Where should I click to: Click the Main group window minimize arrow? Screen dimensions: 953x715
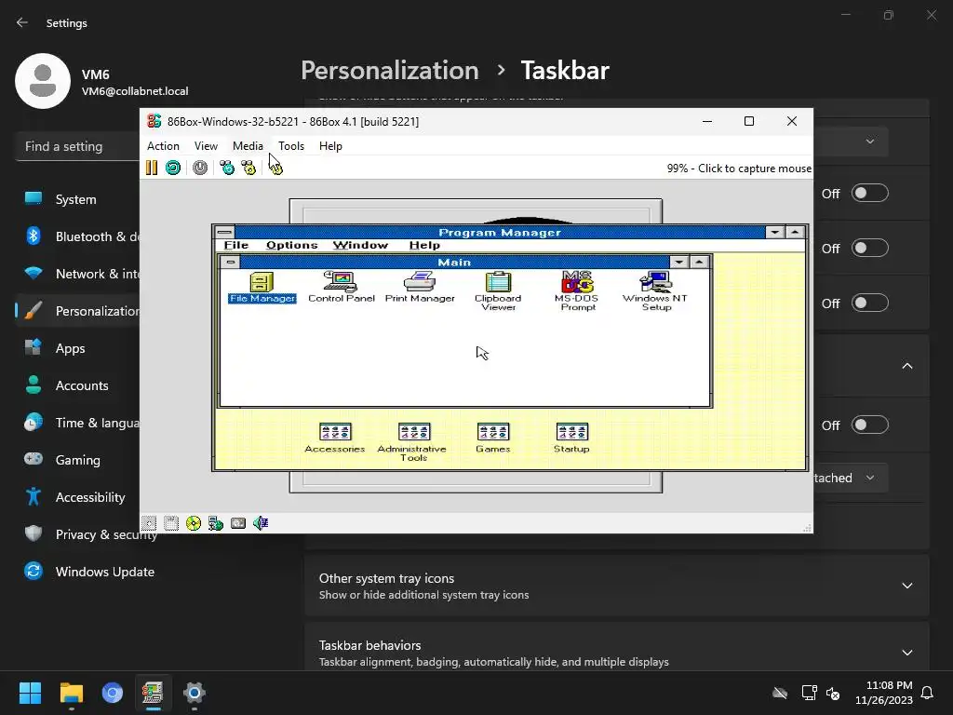678,262
